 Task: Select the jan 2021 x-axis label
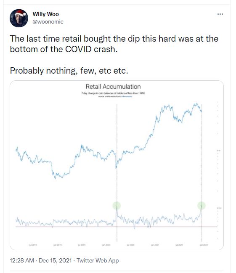coord(155,245)
